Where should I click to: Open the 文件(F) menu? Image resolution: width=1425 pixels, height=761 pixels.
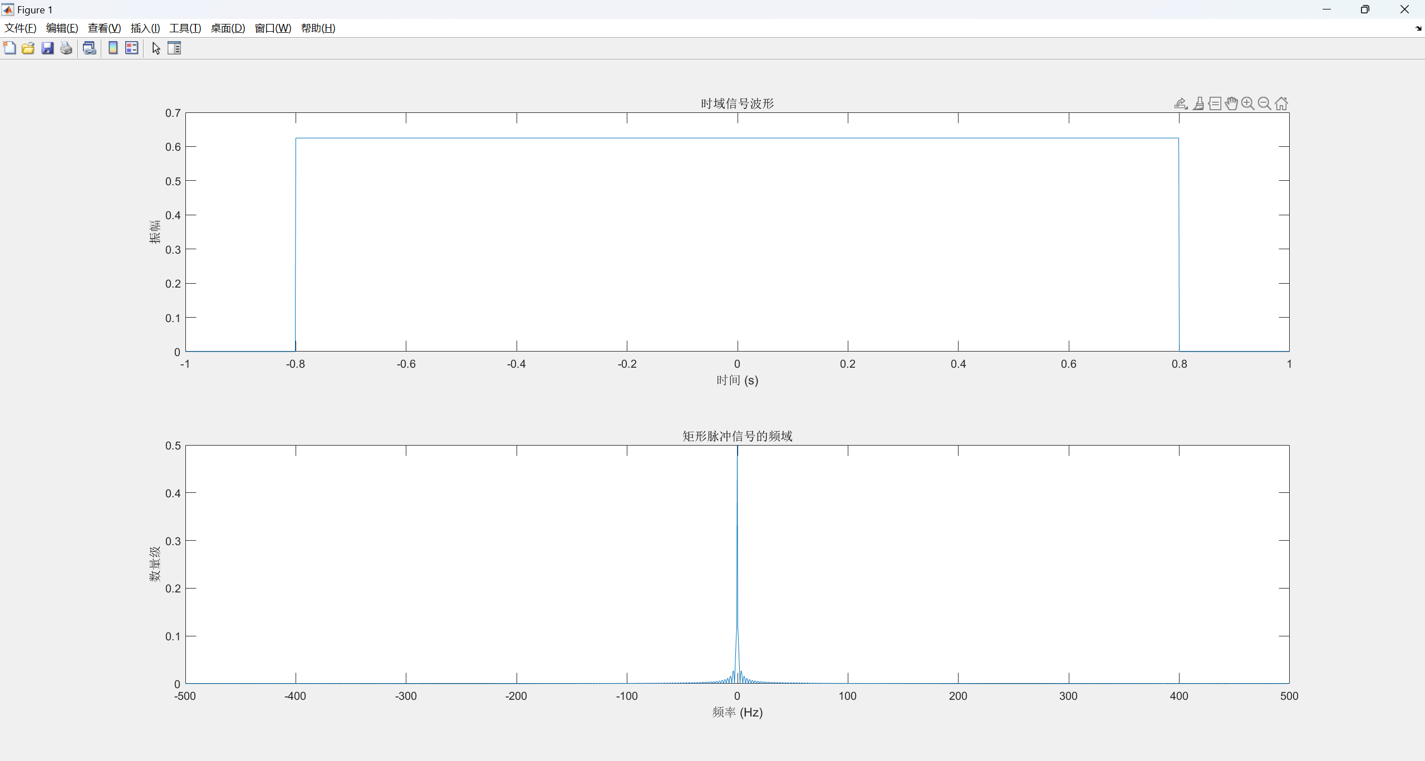coord(21,28)
